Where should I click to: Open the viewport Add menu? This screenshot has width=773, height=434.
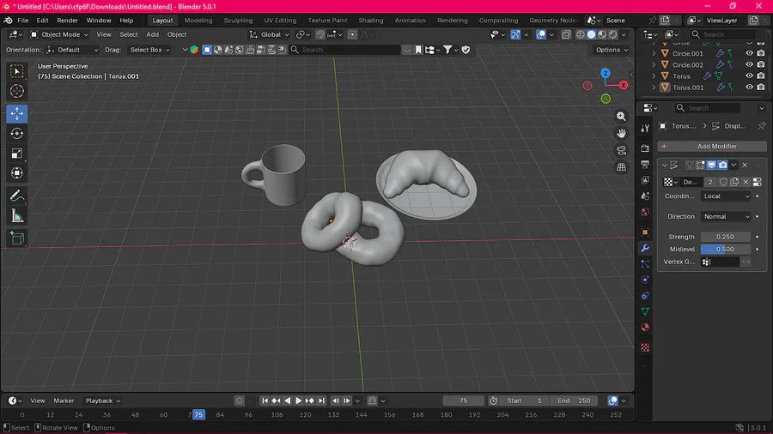152,34
